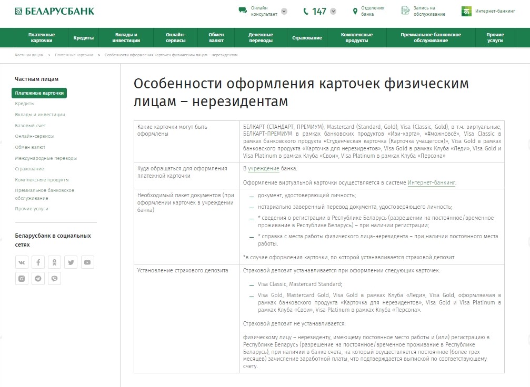
Task: Click the Беларусбанк logo
Action: click(x=55, y=11)
